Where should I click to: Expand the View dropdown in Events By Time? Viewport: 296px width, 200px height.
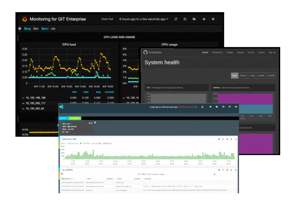click(x=63, y=144)
